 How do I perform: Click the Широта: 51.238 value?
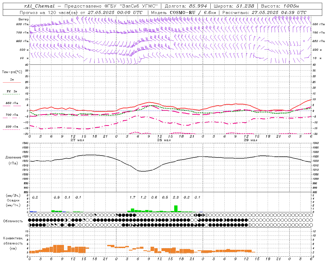(234, 6)
